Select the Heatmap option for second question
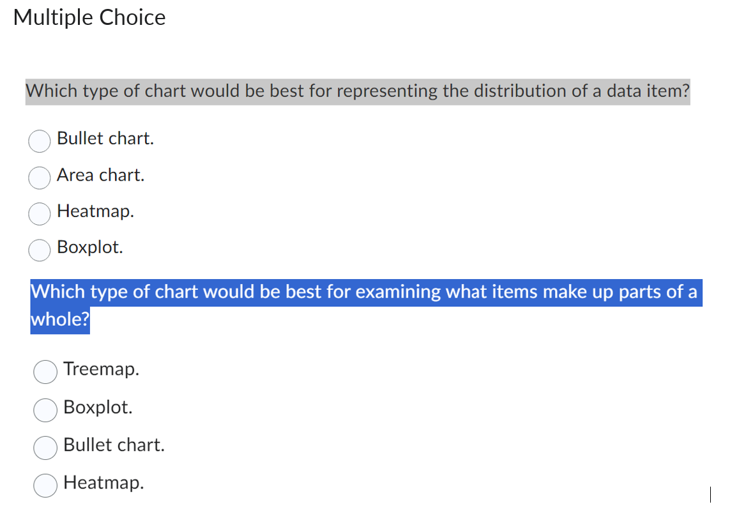730x509 pixels. (45, 485)
